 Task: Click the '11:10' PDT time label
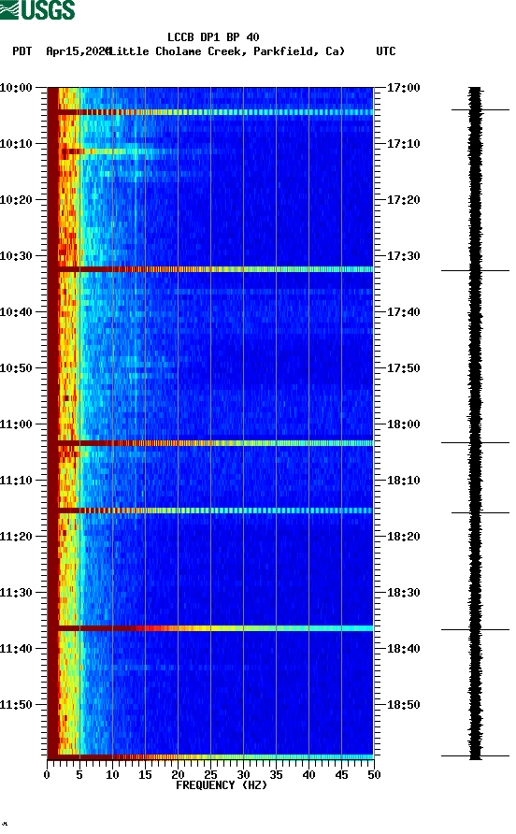pos(16,481)
